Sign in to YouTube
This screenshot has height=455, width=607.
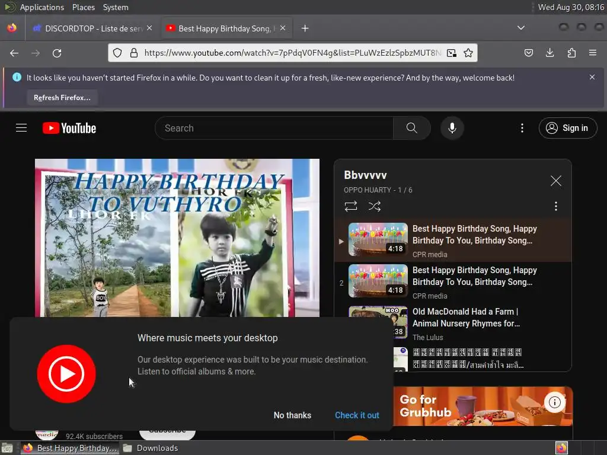point(567,128)
